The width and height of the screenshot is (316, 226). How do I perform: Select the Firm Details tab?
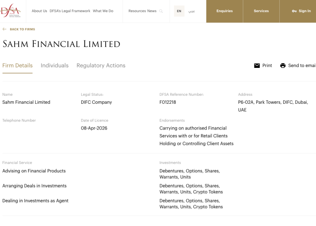click(x=17, y=65)
